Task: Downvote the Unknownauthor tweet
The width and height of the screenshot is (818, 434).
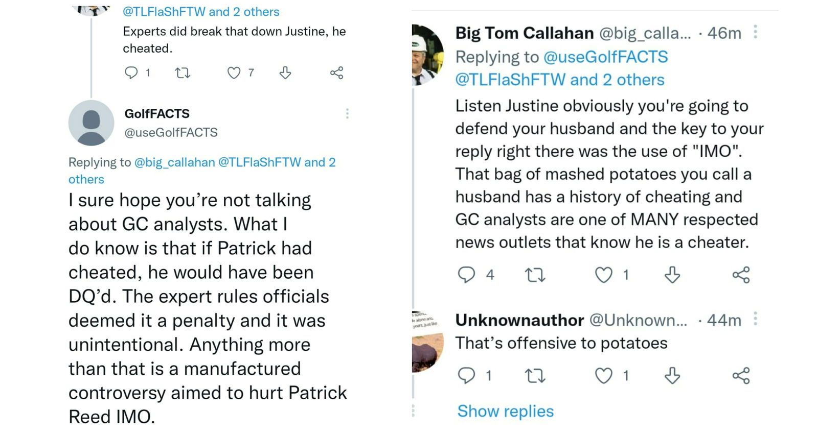Action: pos(672,376)
